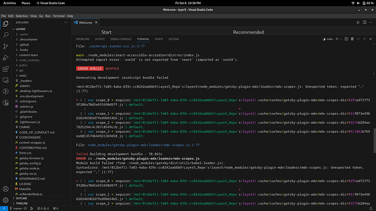Split the editor to the right
Viewport: 376px width, 211px height.
[x=365, y=22]
